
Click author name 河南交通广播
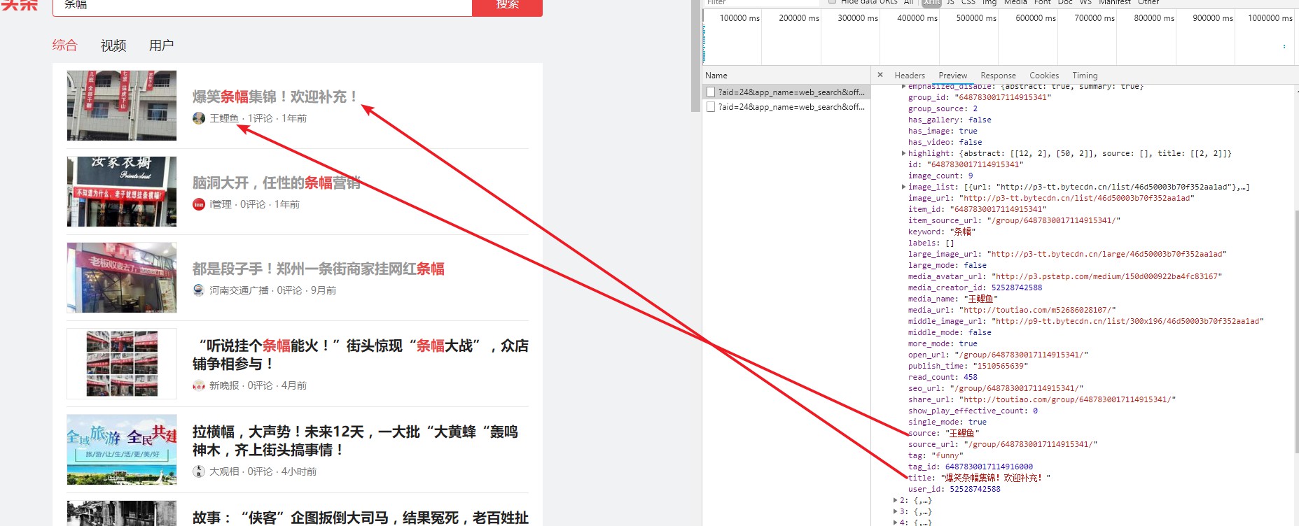(239, 290)
